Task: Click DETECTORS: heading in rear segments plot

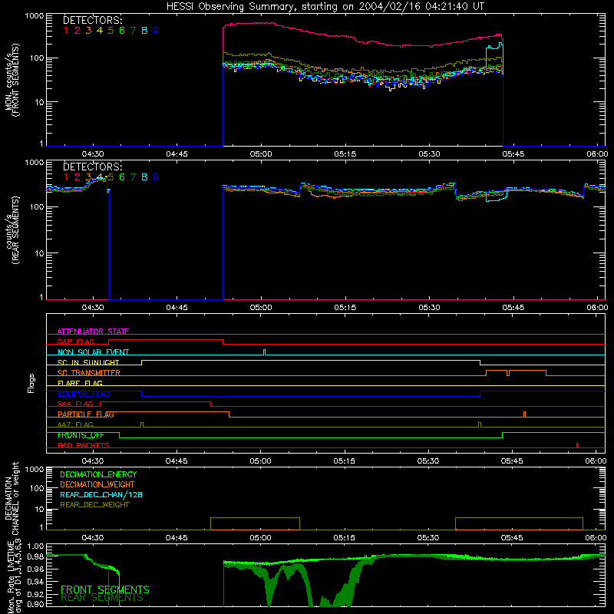Action: [x=93, y=167]
